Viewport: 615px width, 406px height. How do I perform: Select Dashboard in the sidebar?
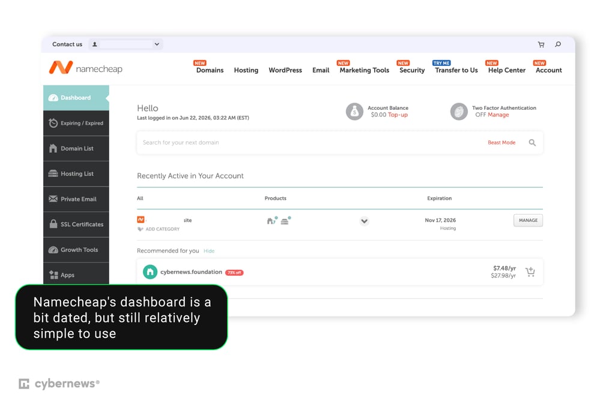pyautogui.click(x=76, y=98)
